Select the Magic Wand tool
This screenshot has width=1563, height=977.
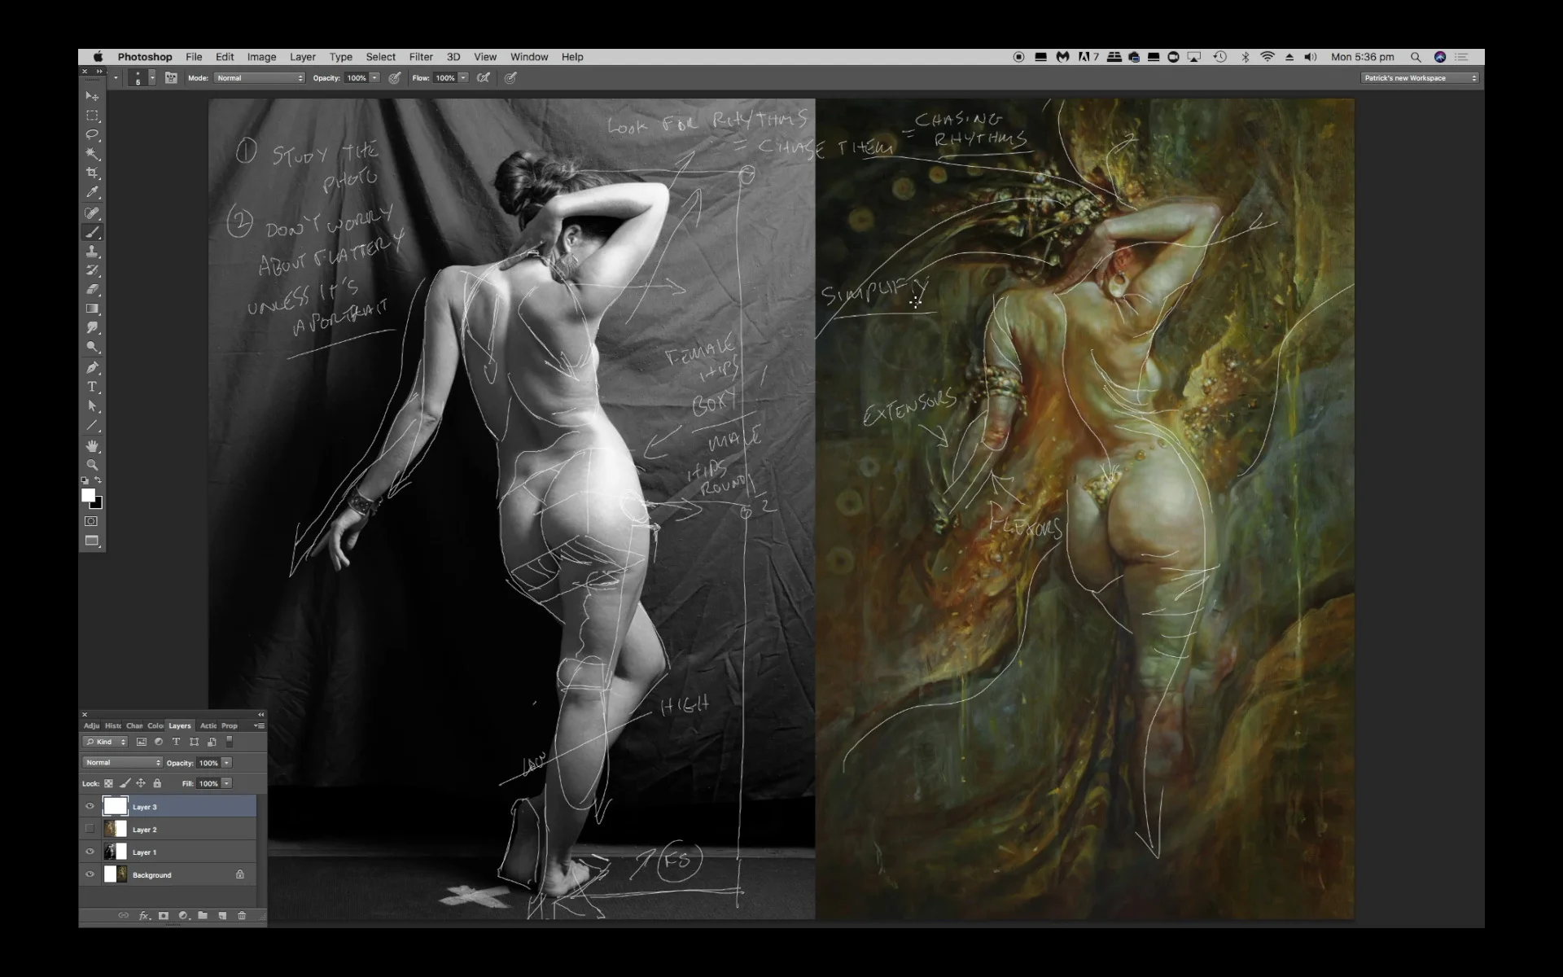coord(92,154)
